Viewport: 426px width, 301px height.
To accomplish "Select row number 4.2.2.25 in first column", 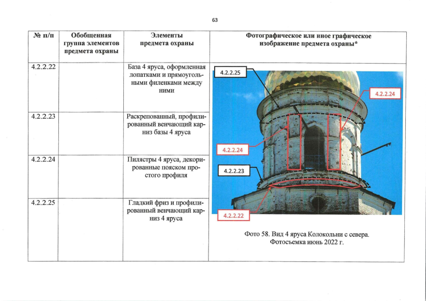I will point(43,203).
